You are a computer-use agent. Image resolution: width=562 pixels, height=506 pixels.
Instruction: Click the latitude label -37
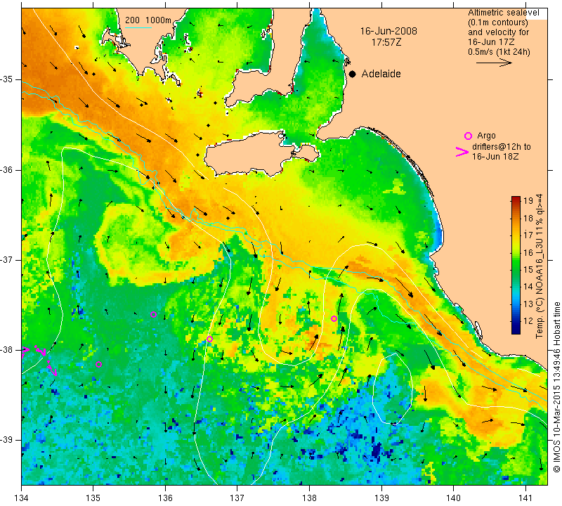point(6,259)
